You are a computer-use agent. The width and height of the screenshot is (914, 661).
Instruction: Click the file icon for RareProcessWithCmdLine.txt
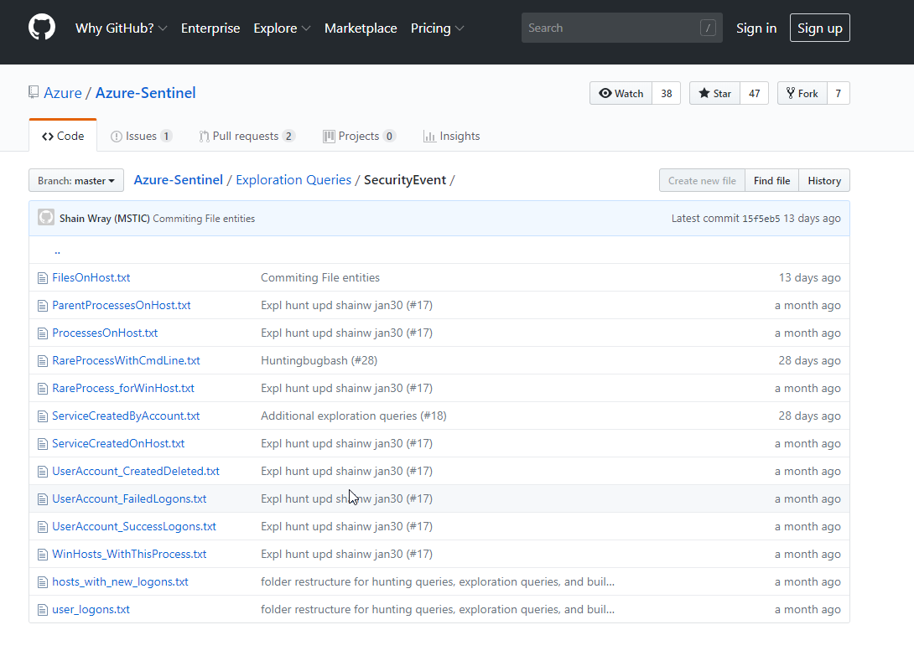point(43,361)
